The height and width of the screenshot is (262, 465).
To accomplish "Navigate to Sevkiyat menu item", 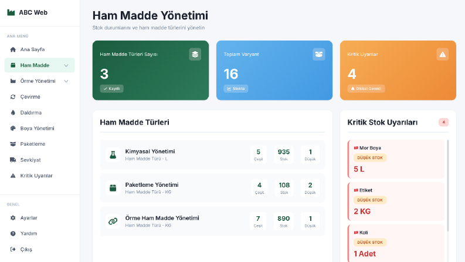I will point(39,160).
